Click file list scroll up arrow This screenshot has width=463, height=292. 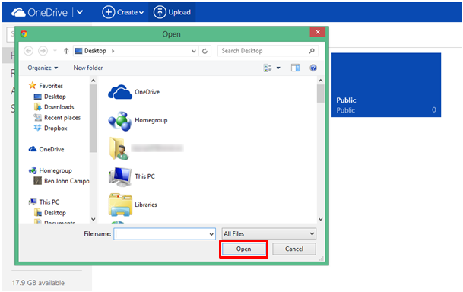pyautogui.click(x=321, y=81)
